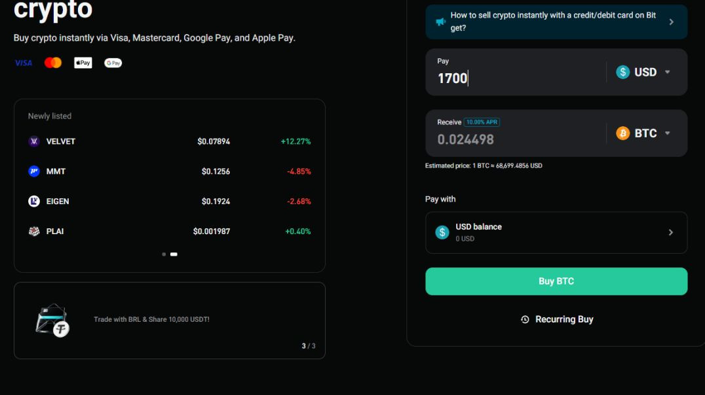Click the 10.00% APR badge
The height and width of the screenshot is (395, 705).
click(x=482, y=122)
